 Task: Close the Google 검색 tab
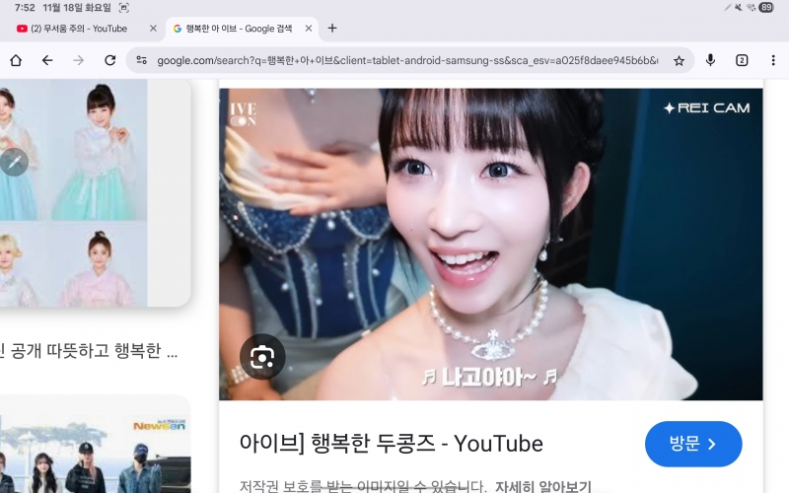(x=309, y=29)
